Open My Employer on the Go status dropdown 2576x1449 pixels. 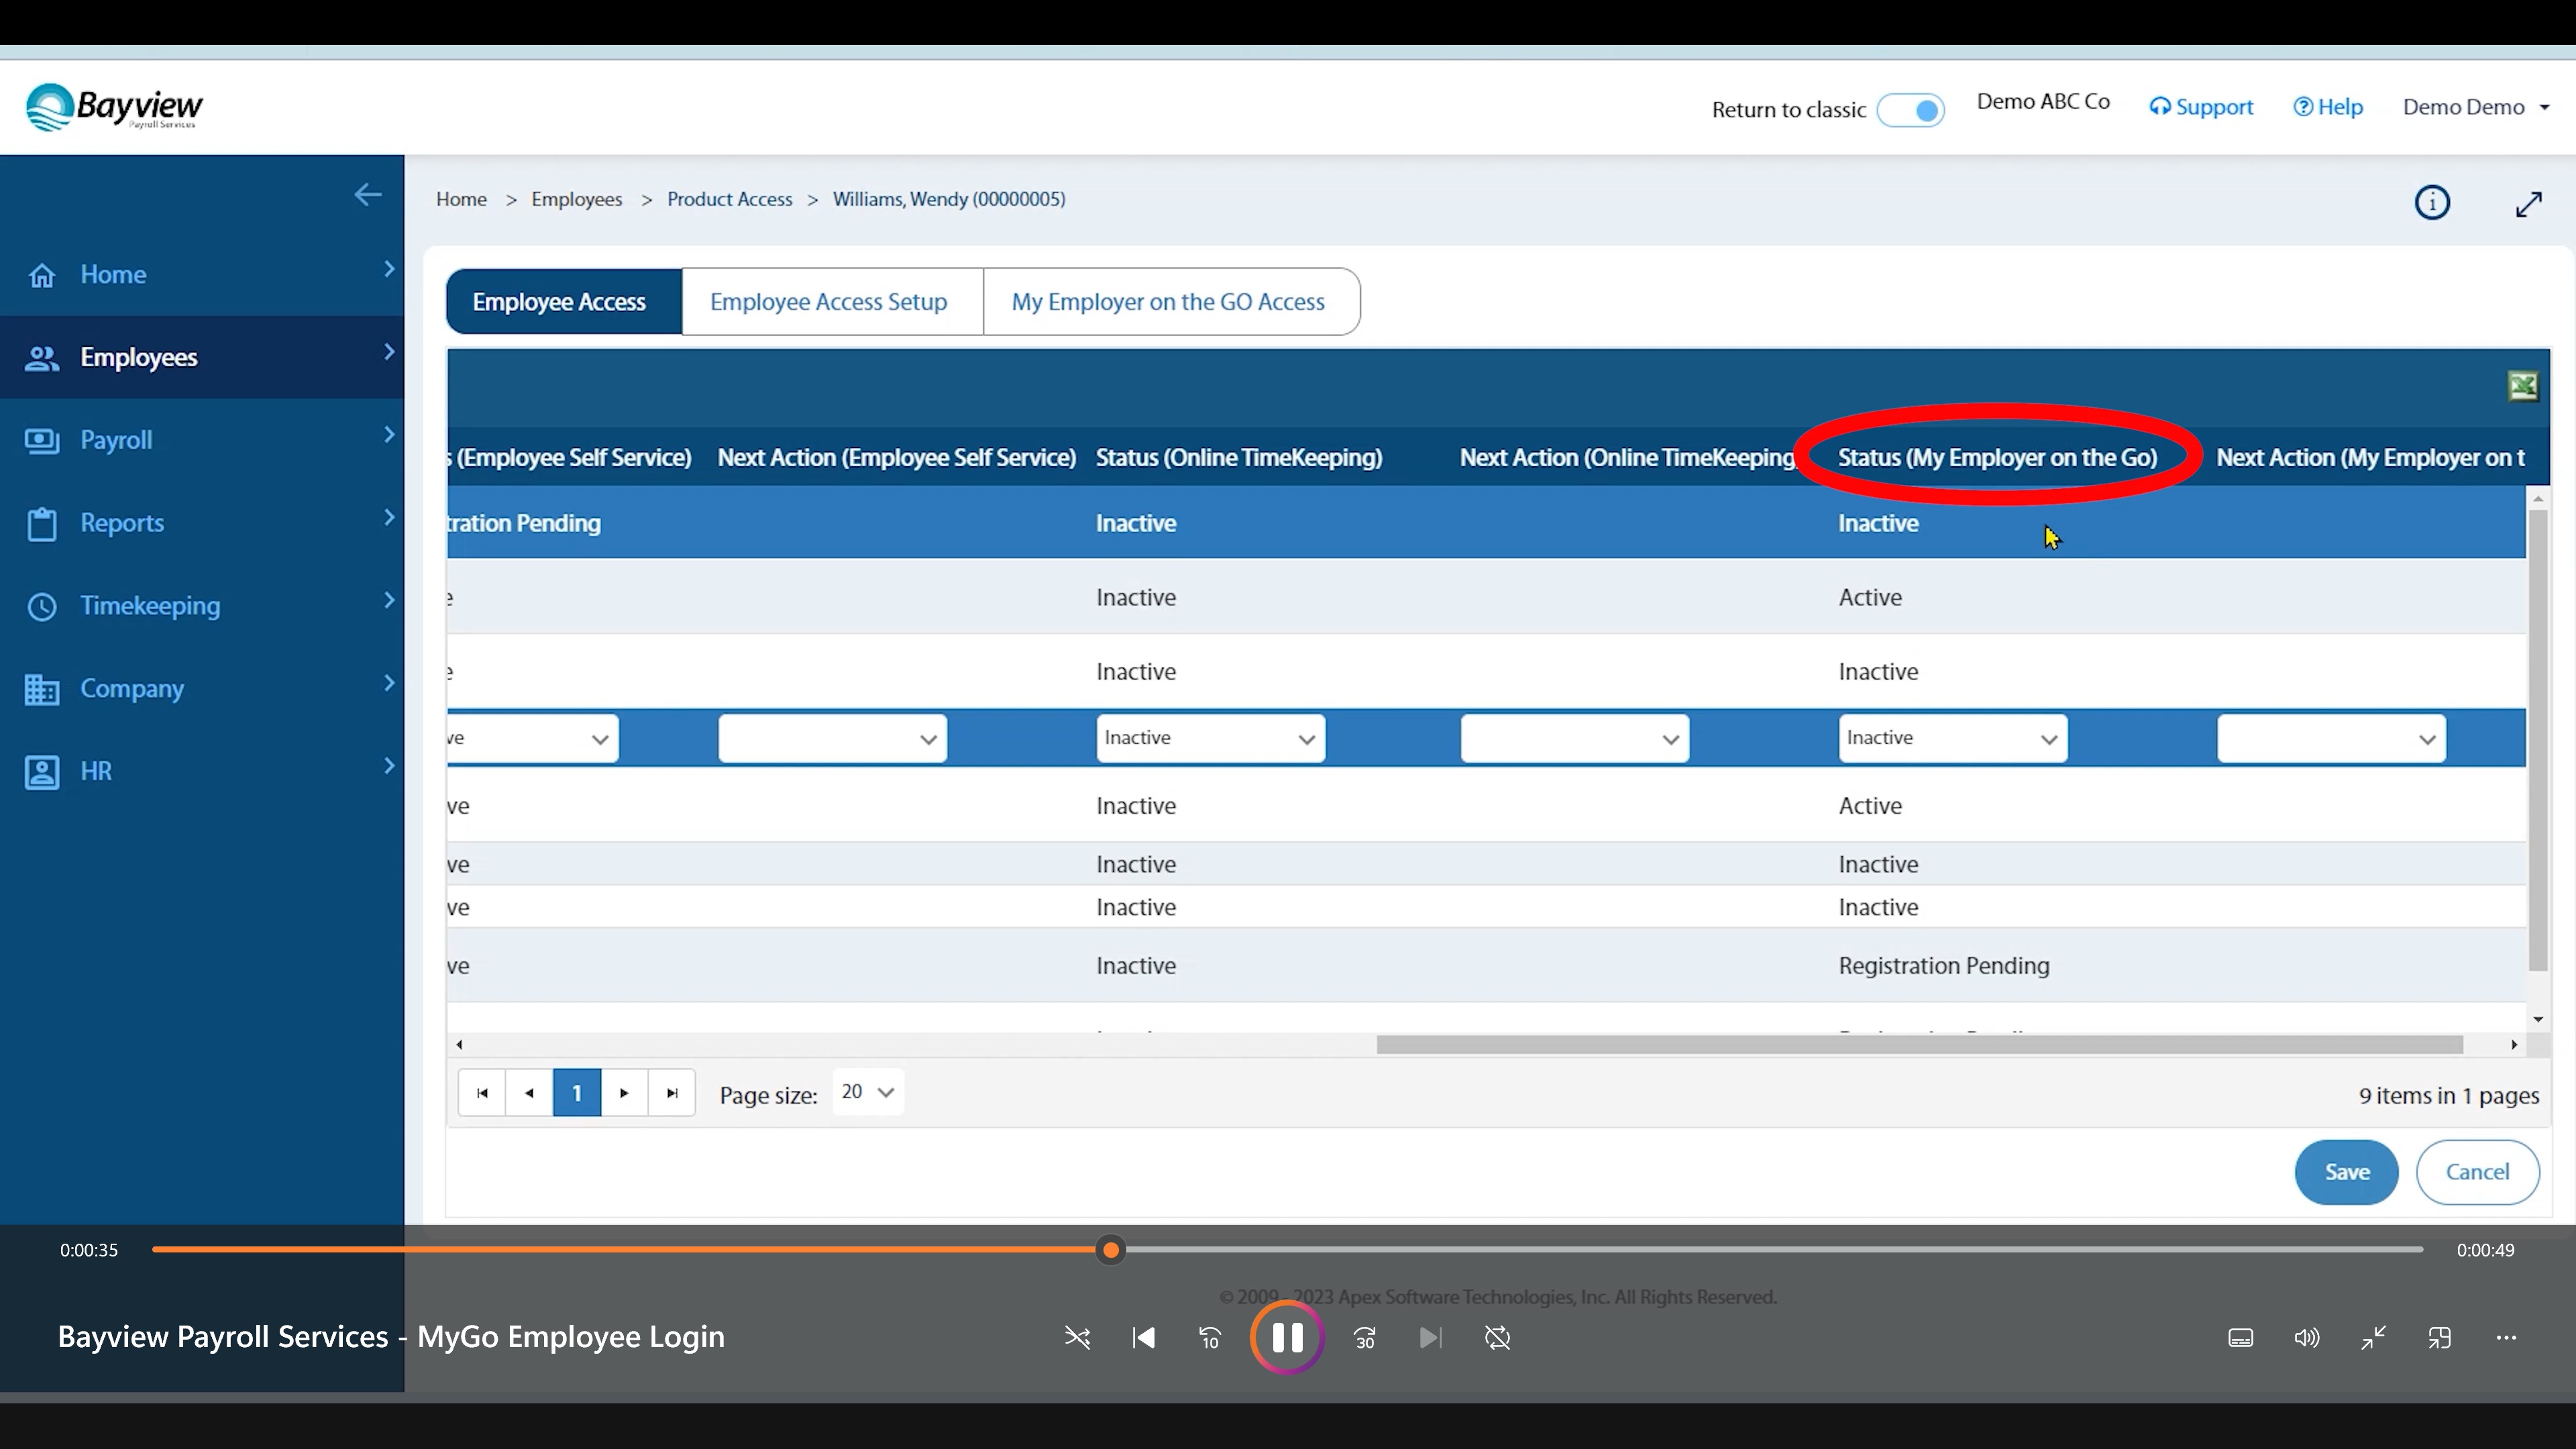(1952, 738)
